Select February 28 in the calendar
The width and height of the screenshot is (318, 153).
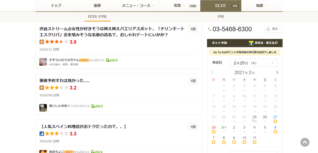[213, 129]
